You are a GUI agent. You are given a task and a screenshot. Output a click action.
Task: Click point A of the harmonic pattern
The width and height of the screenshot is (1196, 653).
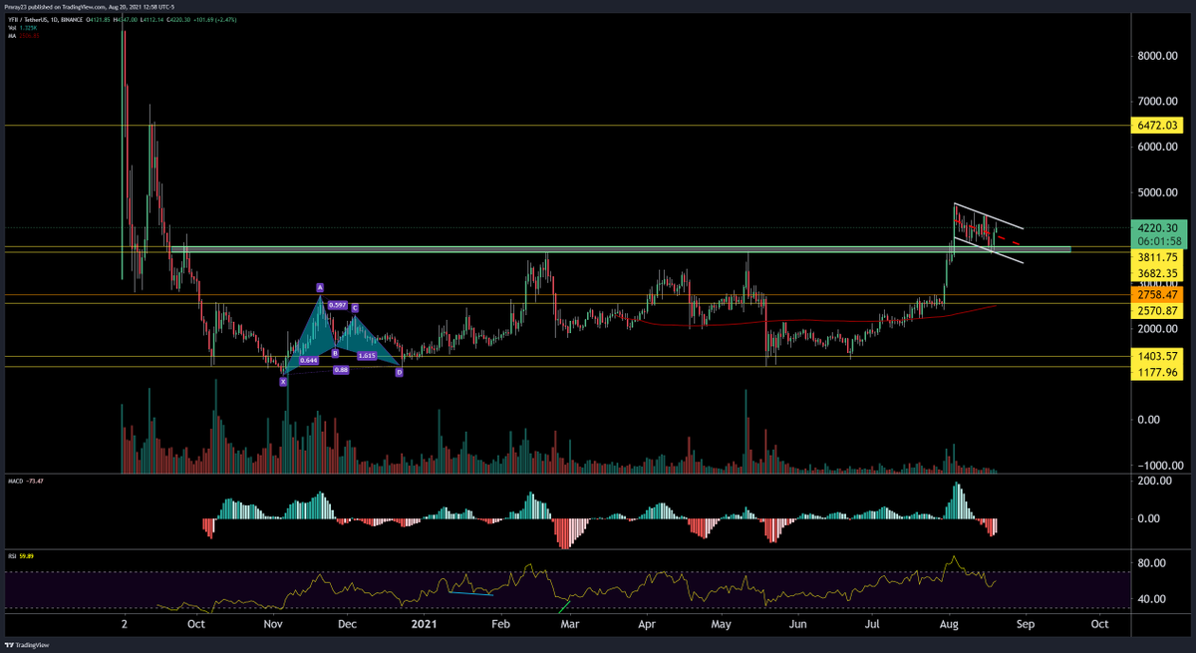coord(319,286)
